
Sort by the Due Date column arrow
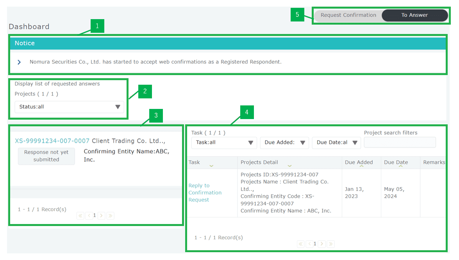coord(400,166)
